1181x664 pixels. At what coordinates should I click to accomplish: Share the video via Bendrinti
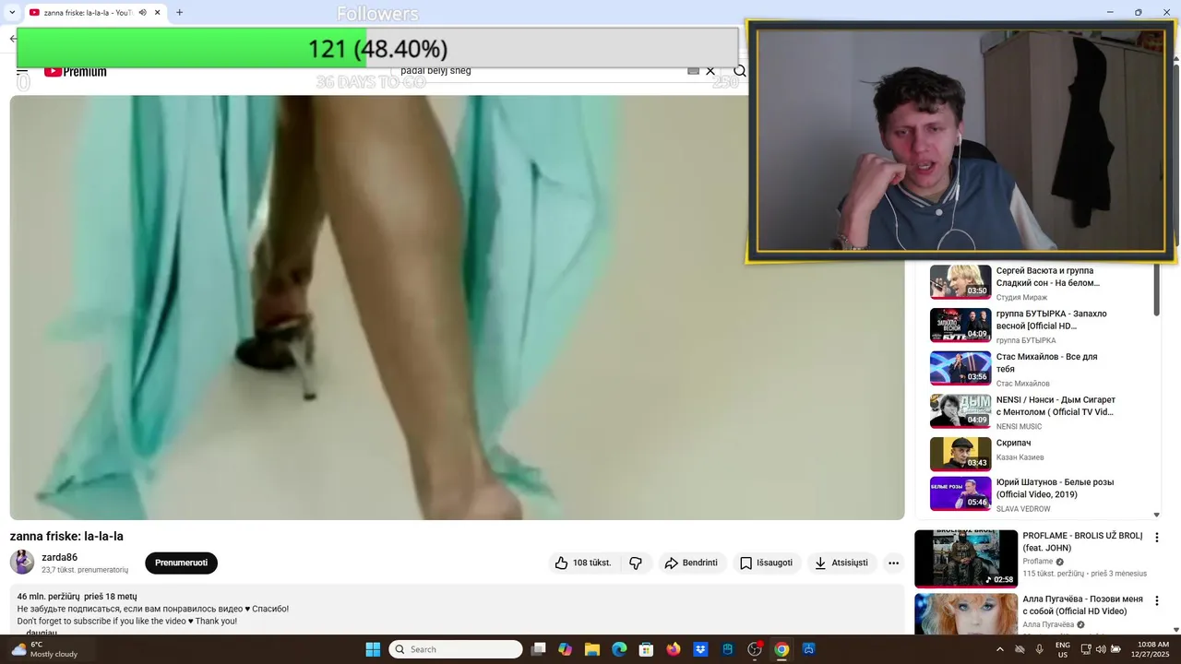[691, 563]
